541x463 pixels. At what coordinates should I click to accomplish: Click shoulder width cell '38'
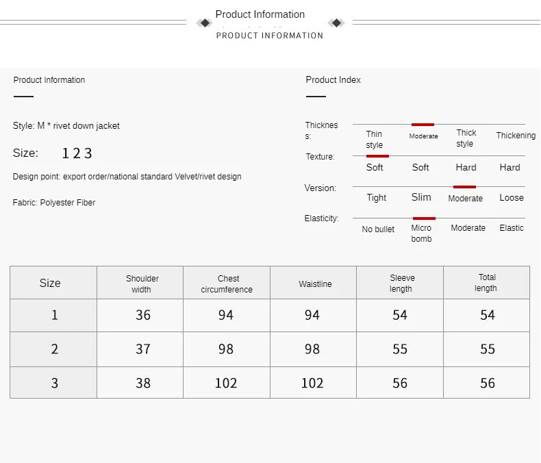click(140, 383)
